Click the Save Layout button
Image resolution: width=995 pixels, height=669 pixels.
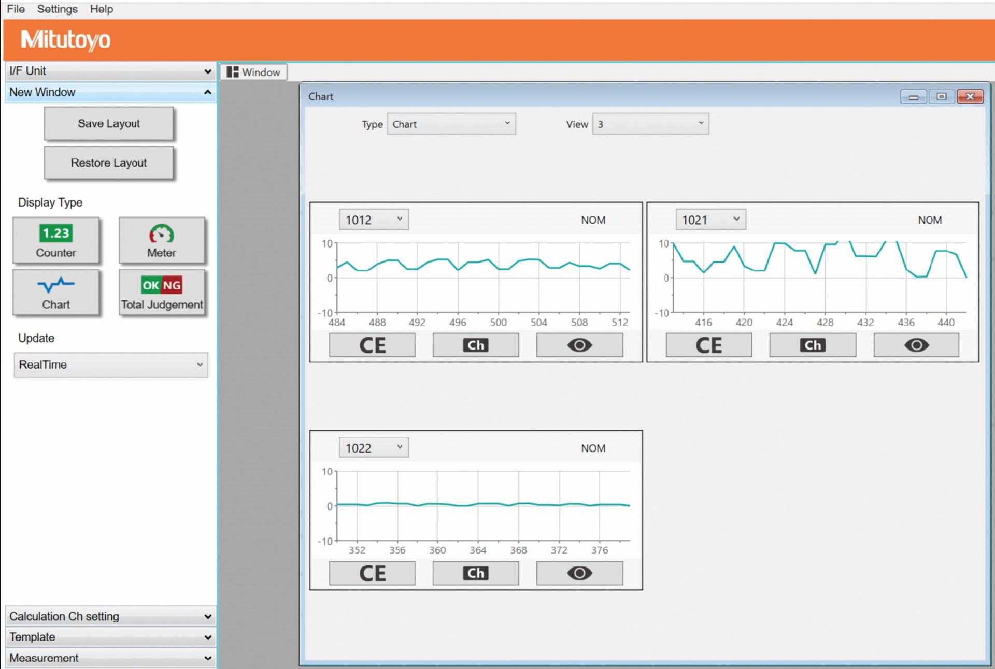point(109,123)
